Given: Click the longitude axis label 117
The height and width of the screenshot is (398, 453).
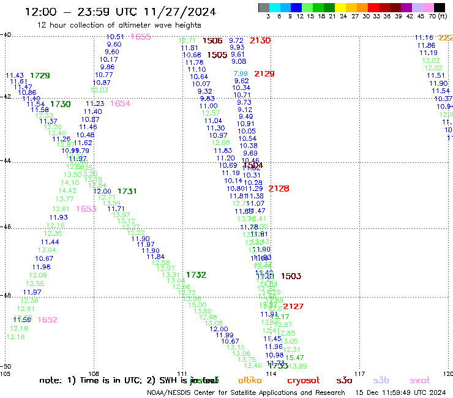Looking at the screenshot, I should [x=360, y=374].
